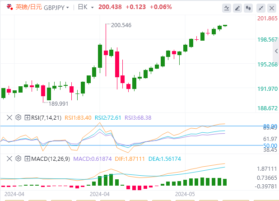Viewport: 279px width, 201px height.
Task: Open the 日K timeframe dropdown
Action: pos(86,7)
